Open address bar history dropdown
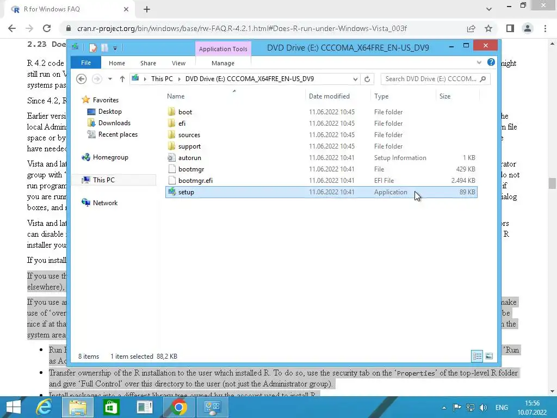The height and width of the screenshot is (418, 557). [x=355, y=79]
